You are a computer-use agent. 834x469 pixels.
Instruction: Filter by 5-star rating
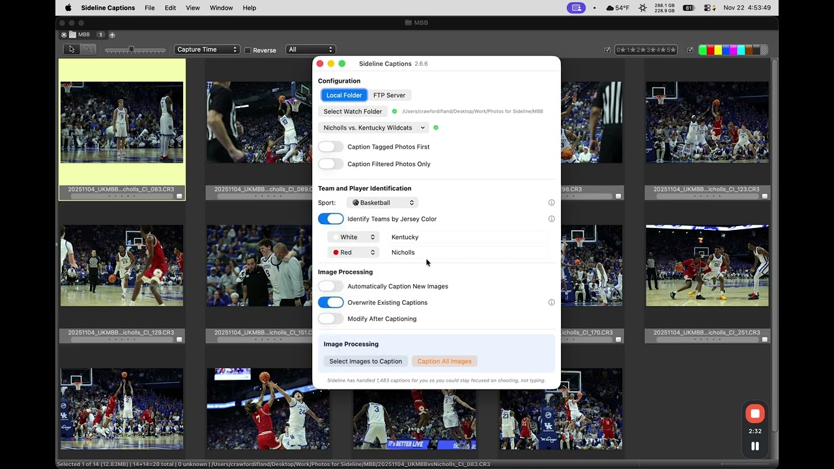(x=671, y=50)
